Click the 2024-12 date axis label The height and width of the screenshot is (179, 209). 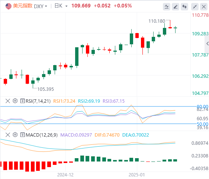click(x=65, y=175)
